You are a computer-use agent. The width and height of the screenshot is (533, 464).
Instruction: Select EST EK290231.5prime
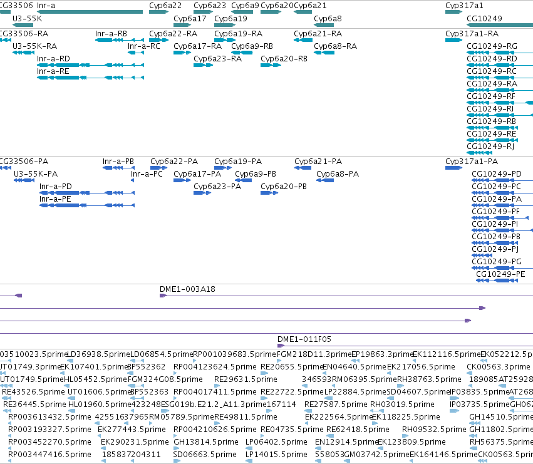103,449
